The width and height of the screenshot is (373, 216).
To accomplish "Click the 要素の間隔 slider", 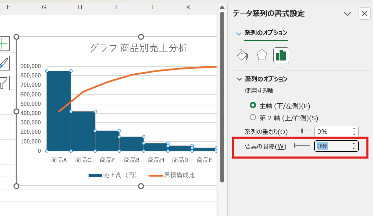I will tap(302, 146).
